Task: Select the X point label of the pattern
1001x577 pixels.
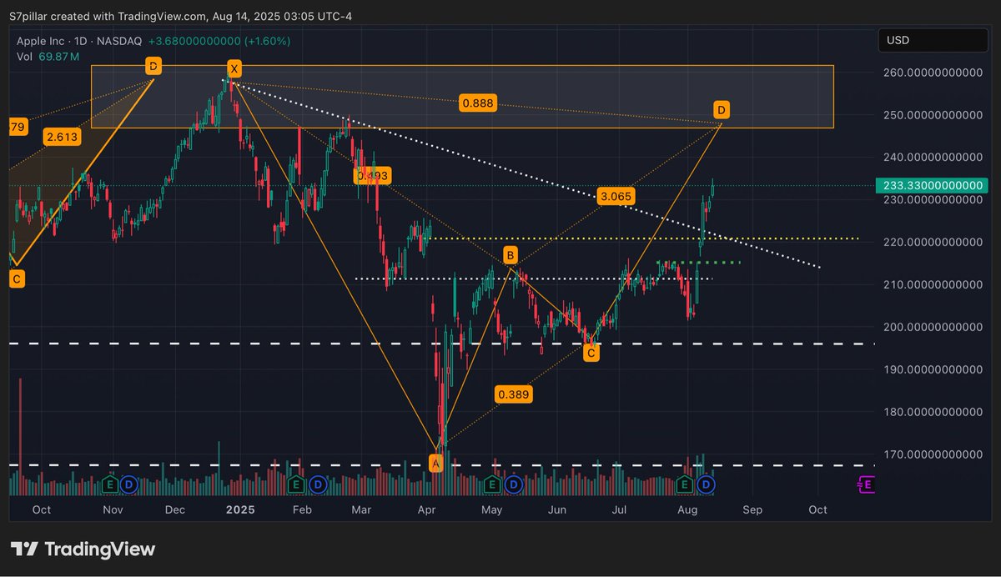Action: (234, 68)
